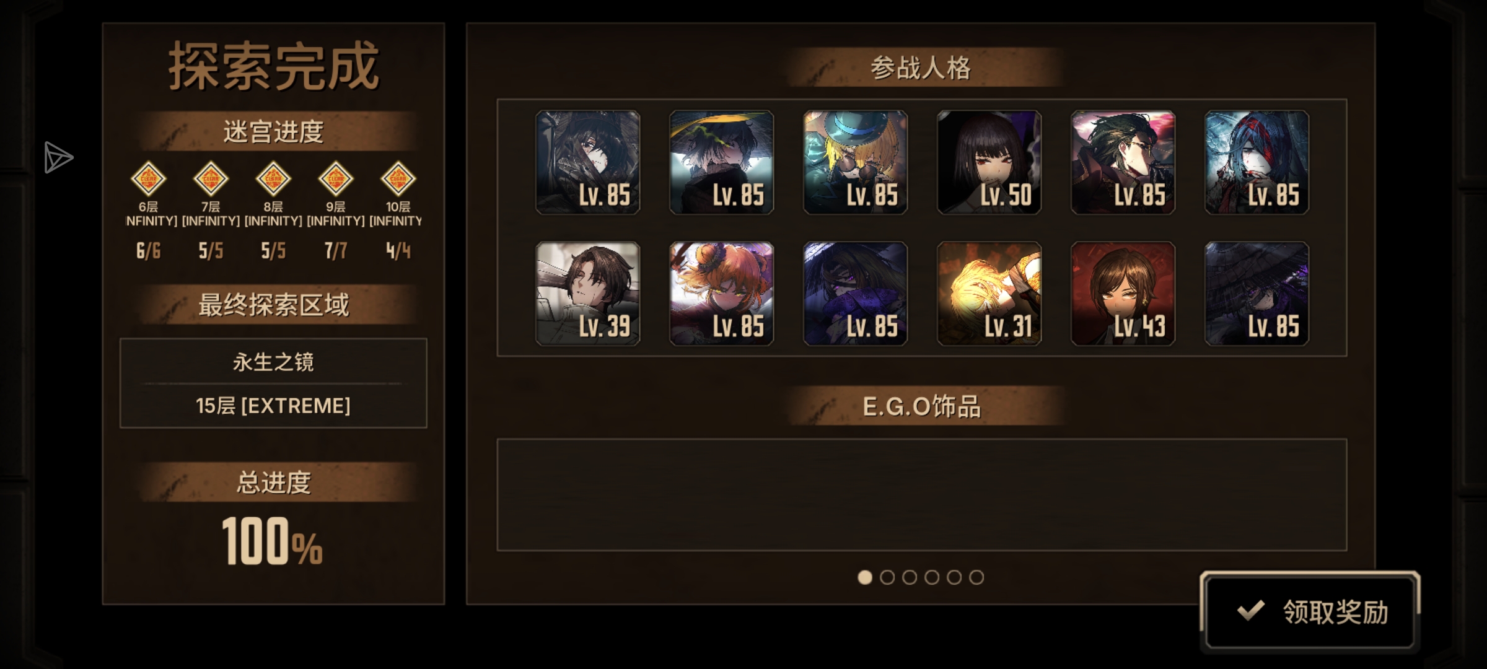The image size is (1487, 669).
Task: Open the Lv. 43 red background character portrait
Action: pos(1123,294)
